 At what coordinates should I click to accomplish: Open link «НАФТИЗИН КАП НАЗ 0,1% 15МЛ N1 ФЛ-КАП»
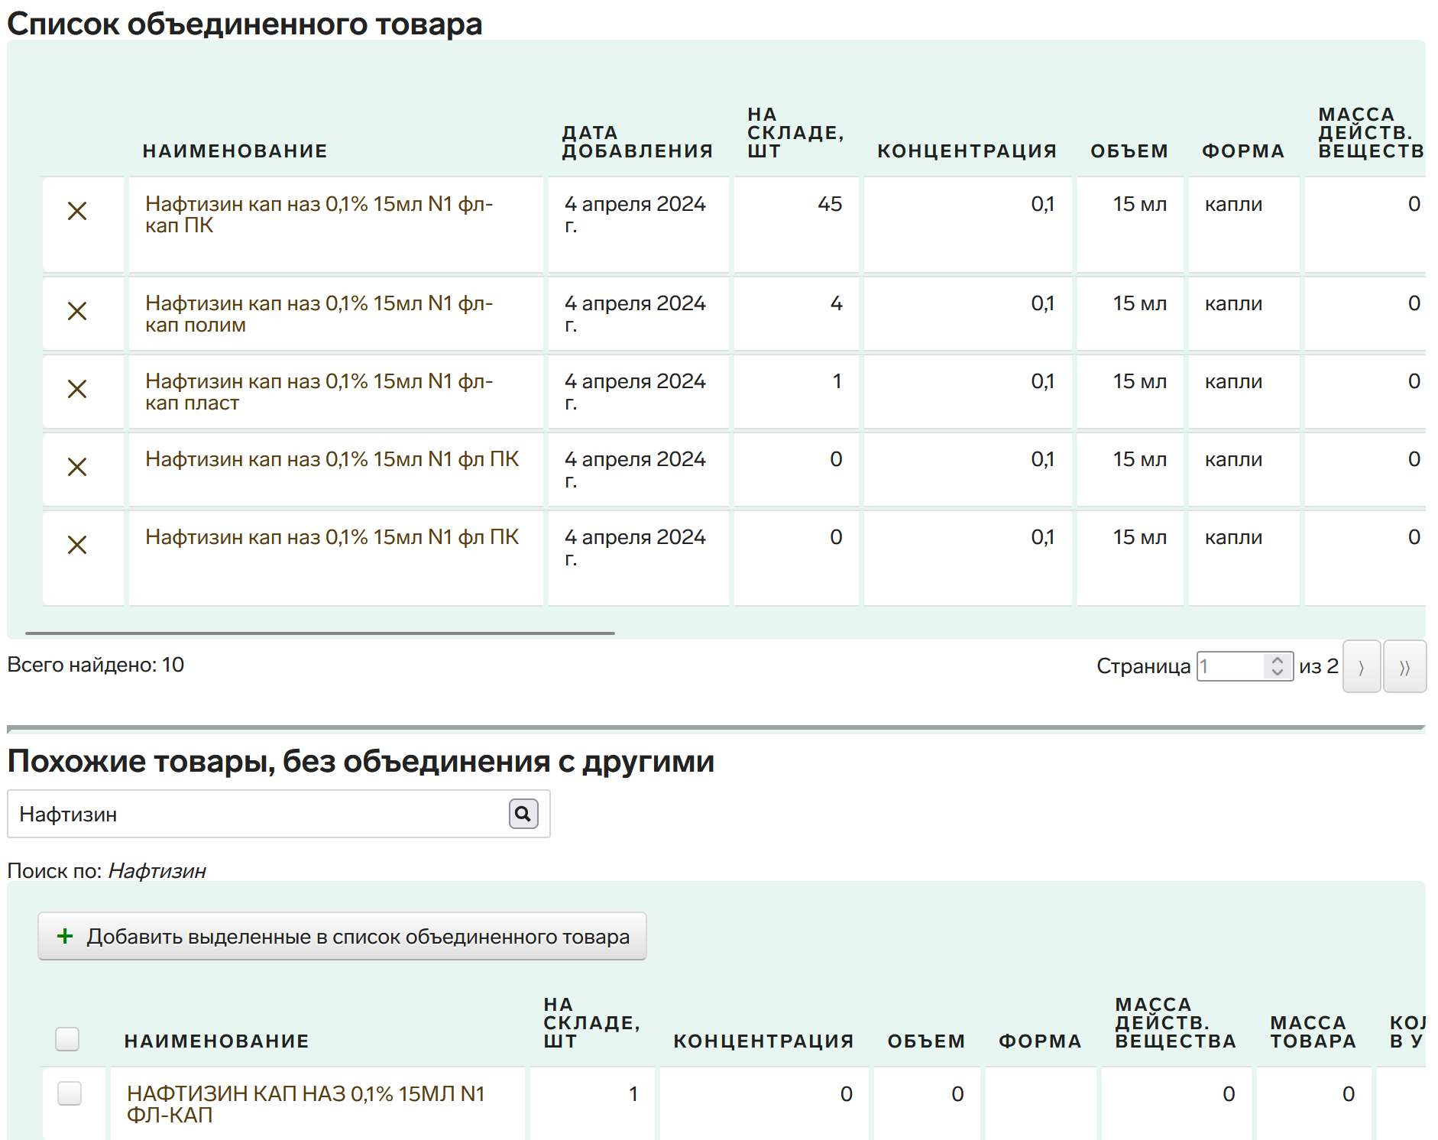(x=306, y=1104)
